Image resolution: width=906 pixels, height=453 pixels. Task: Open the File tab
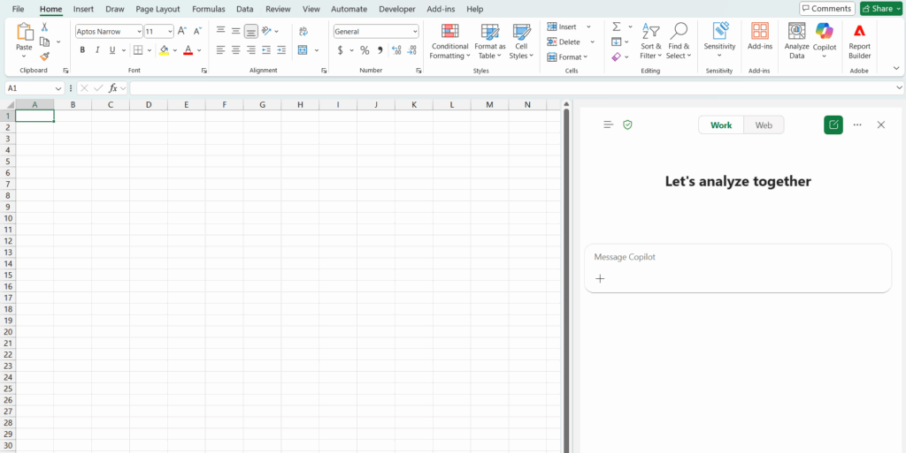18,9
